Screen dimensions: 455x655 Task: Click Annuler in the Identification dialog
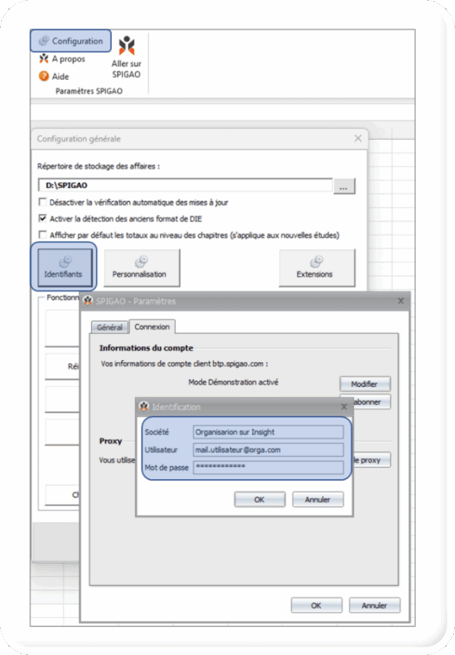(x=317, y=500)
